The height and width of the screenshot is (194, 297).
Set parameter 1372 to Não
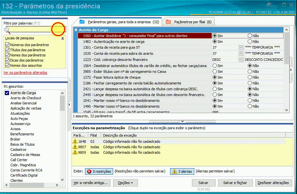coord(250,77)
